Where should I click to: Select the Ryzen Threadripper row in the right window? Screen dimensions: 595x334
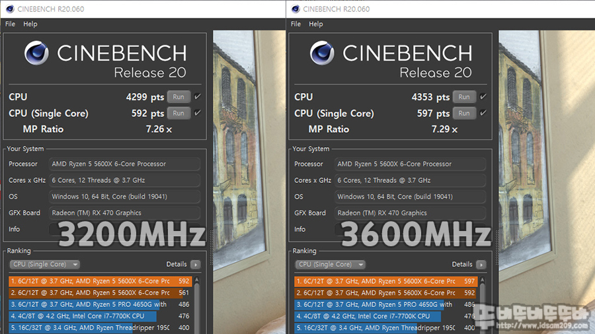(x=386, y=328)
